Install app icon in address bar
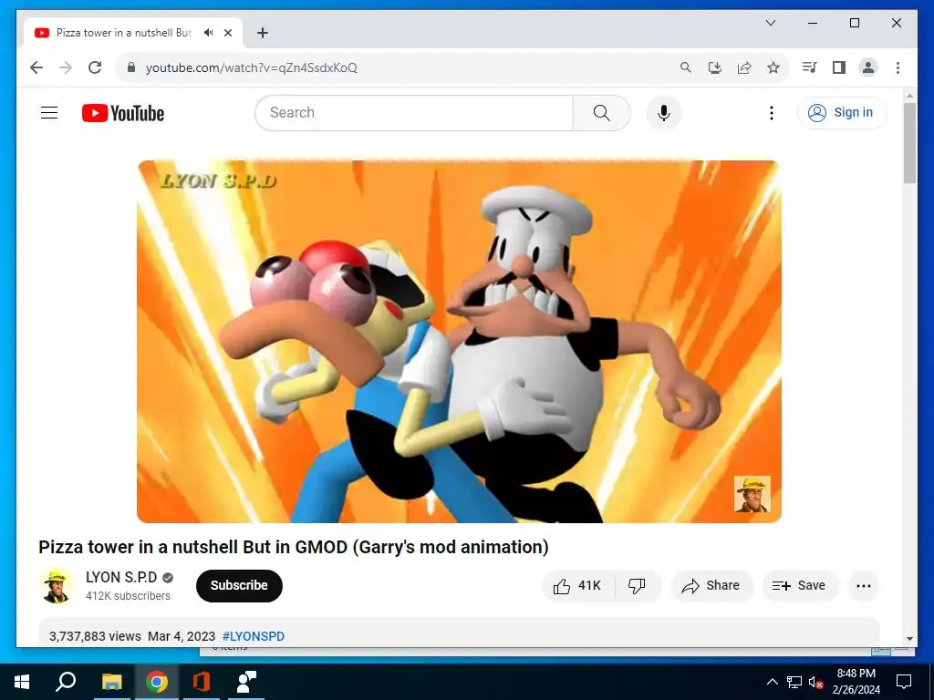Screen dimensions: 934x700 [x=715, y=67]
